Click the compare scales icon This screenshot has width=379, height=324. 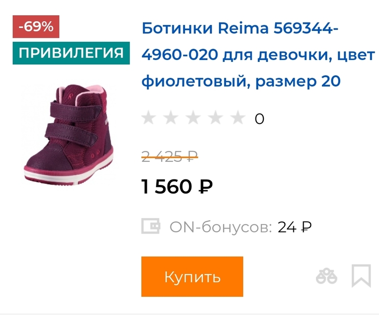pos(326,276)
